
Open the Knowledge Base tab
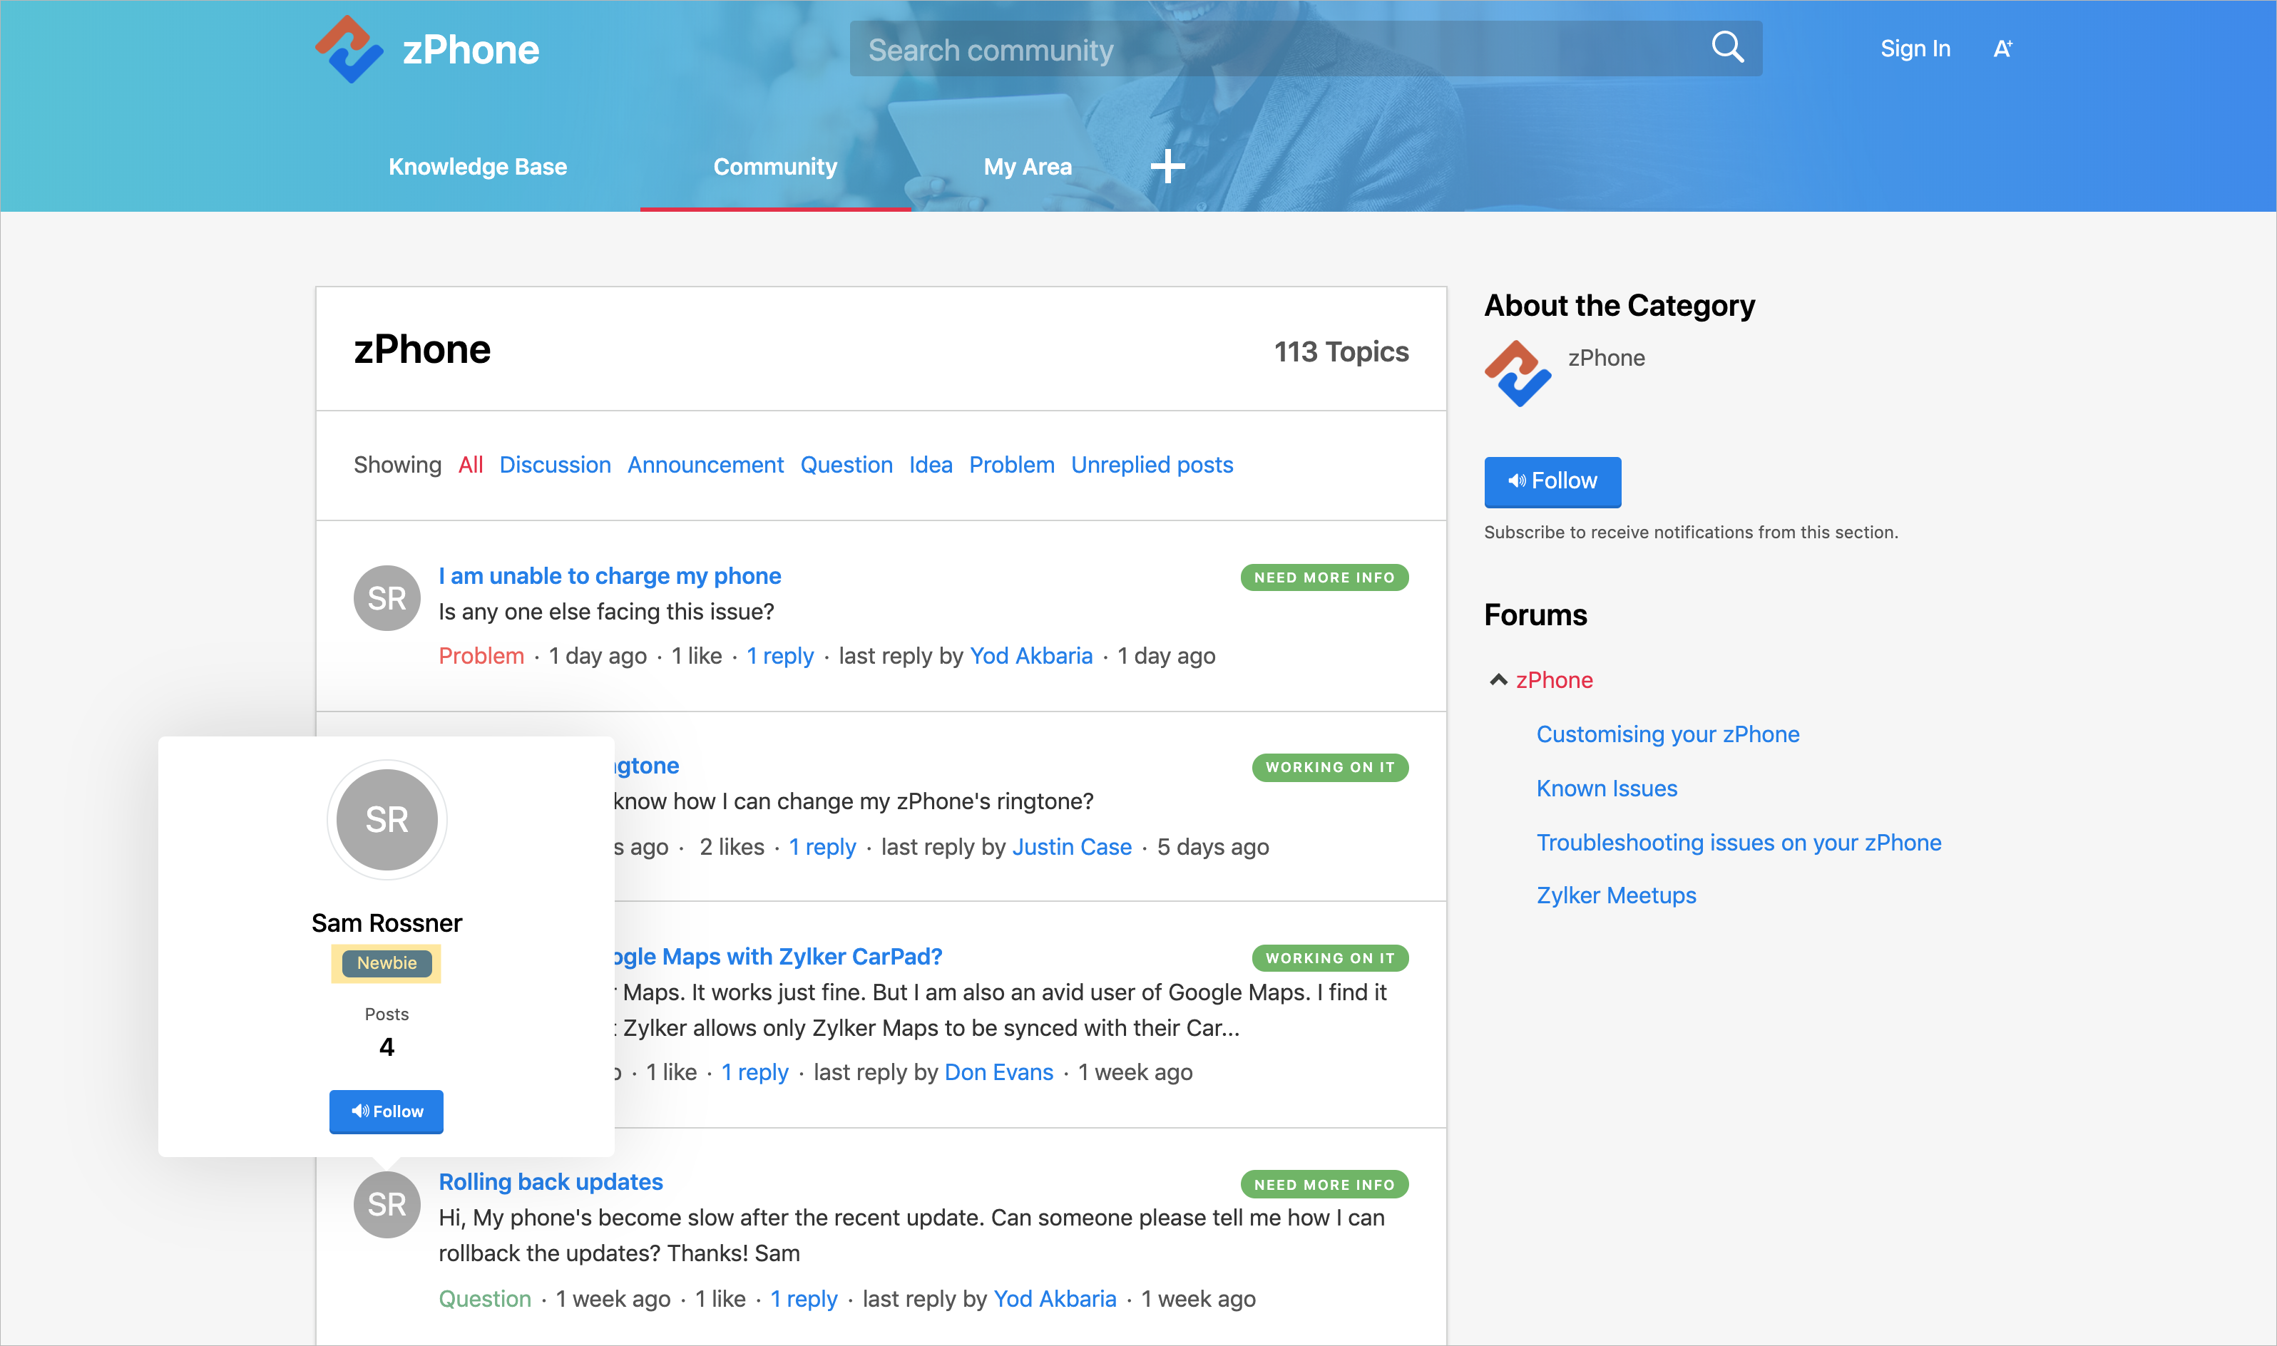(477, 167)
